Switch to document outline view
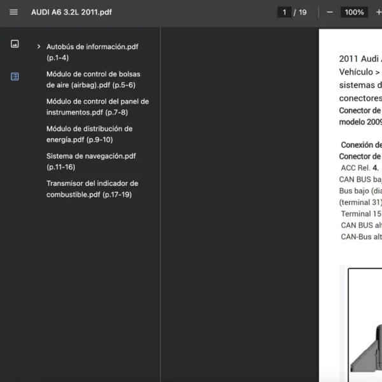 15,76
